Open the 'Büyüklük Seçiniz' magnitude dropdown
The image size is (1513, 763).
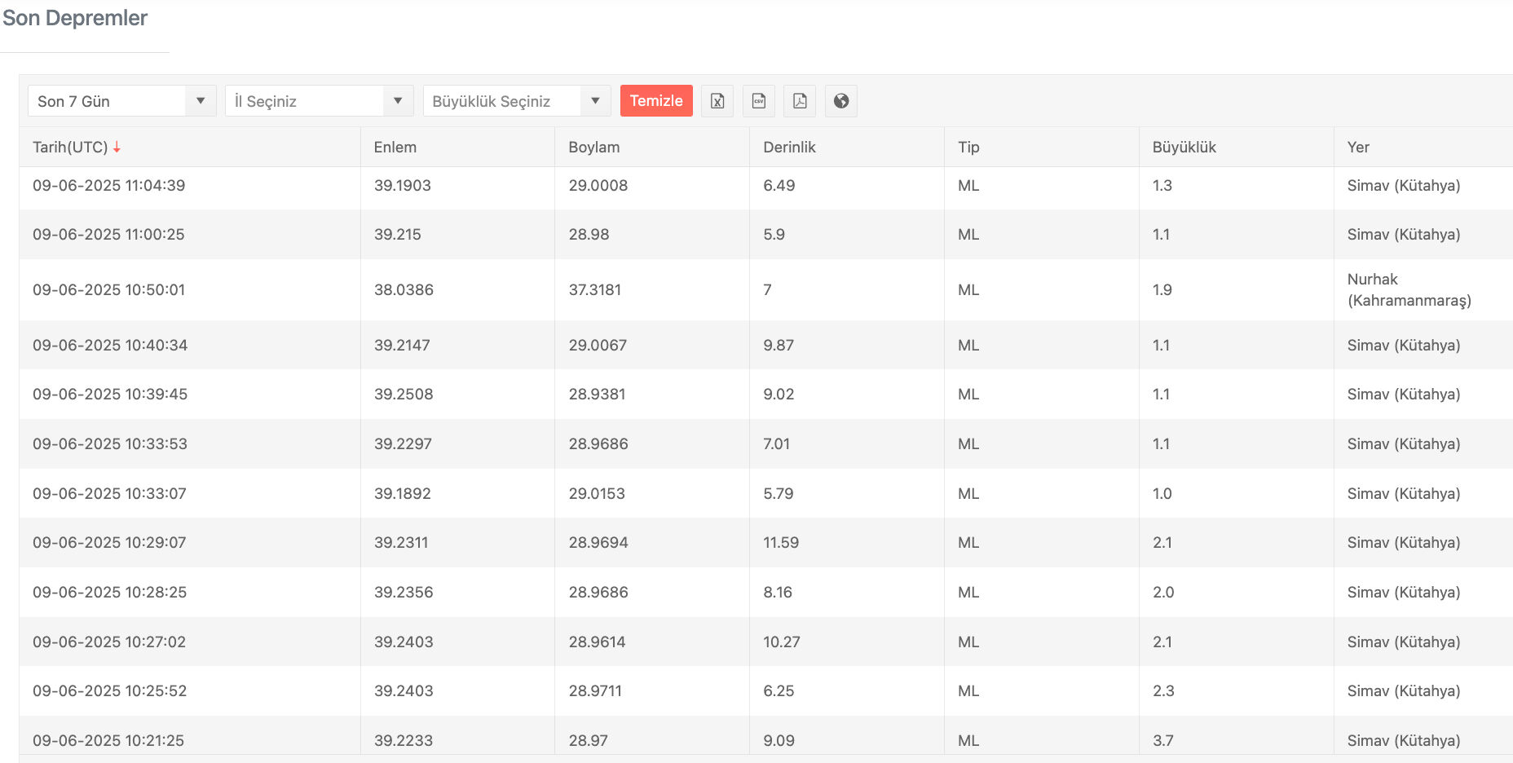[516, 101]
